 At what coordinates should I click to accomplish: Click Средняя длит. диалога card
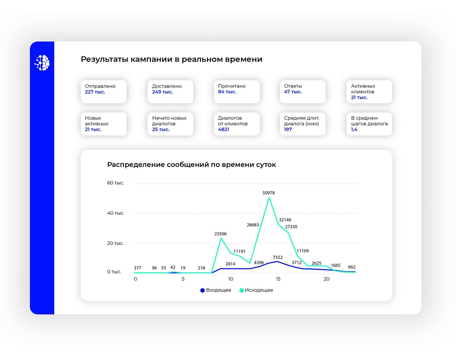(303, 124)
